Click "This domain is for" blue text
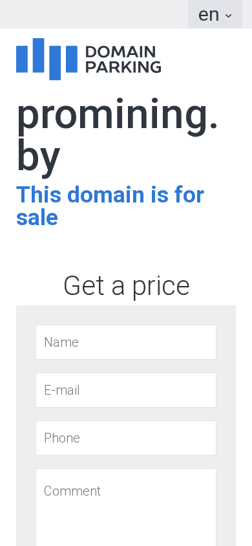Image resolution: width=252 pixels, height=546 pixels. pyautogui.click(x=110, y=194)
